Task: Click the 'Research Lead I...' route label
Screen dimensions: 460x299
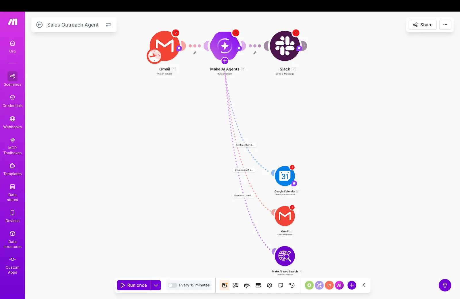Action: tap(243, 196)
